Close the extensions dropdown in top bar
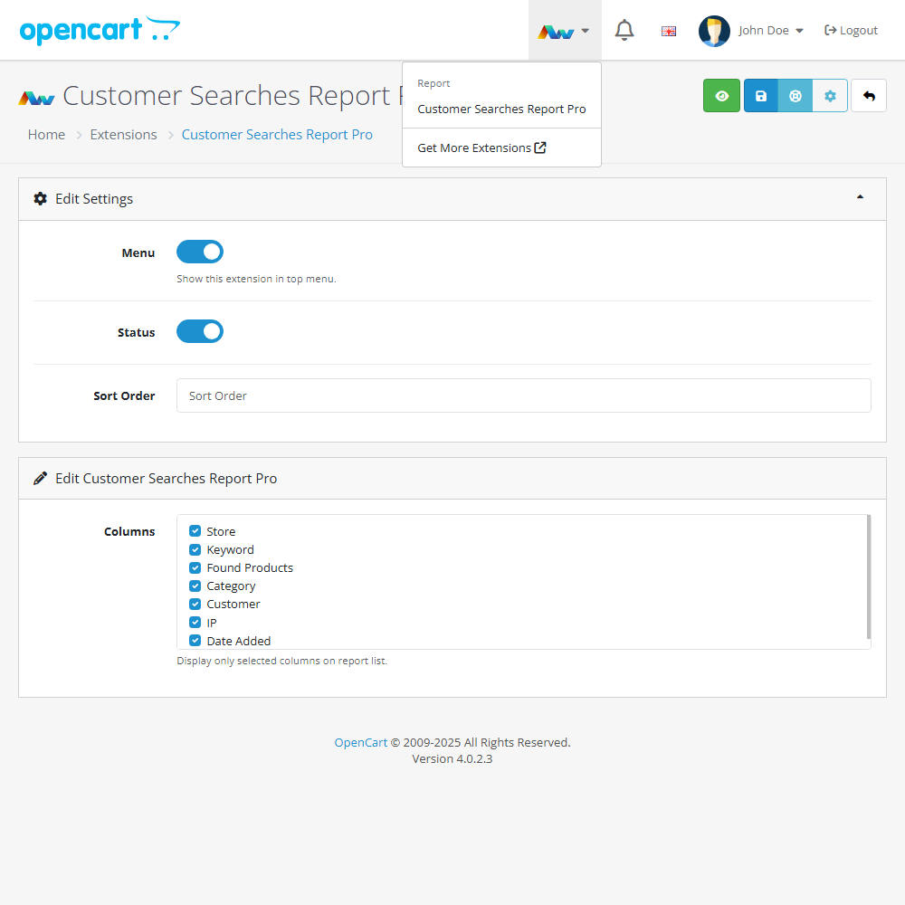Image resolution: width=905 pixels, height=905 pixels. click(x=564, y=31)
